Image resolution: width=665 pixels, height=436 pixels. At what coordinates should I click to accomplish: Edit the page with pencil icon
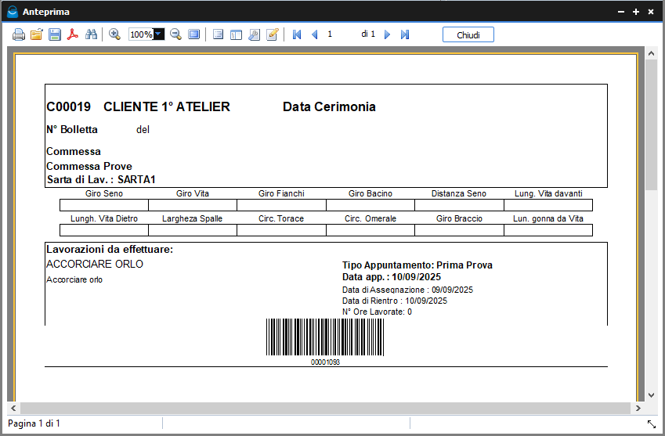273,34
